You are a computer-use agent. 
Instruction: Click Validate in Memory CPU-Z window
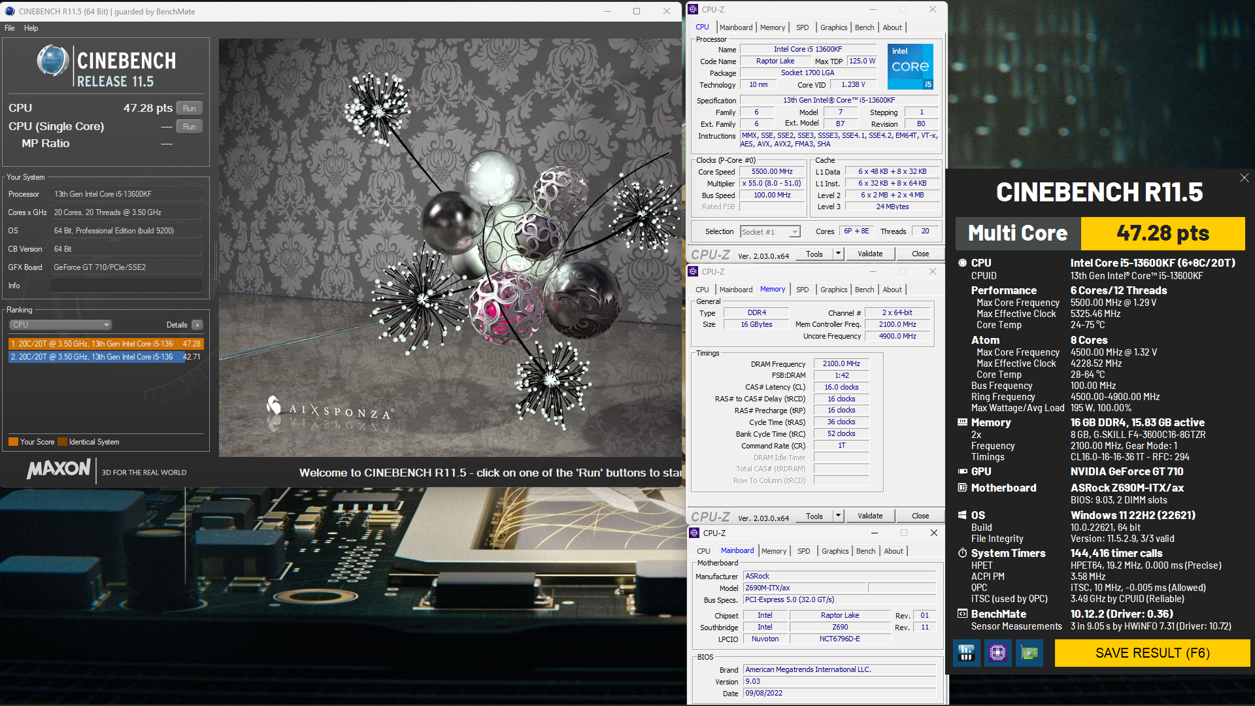click(x=870, y=516)
